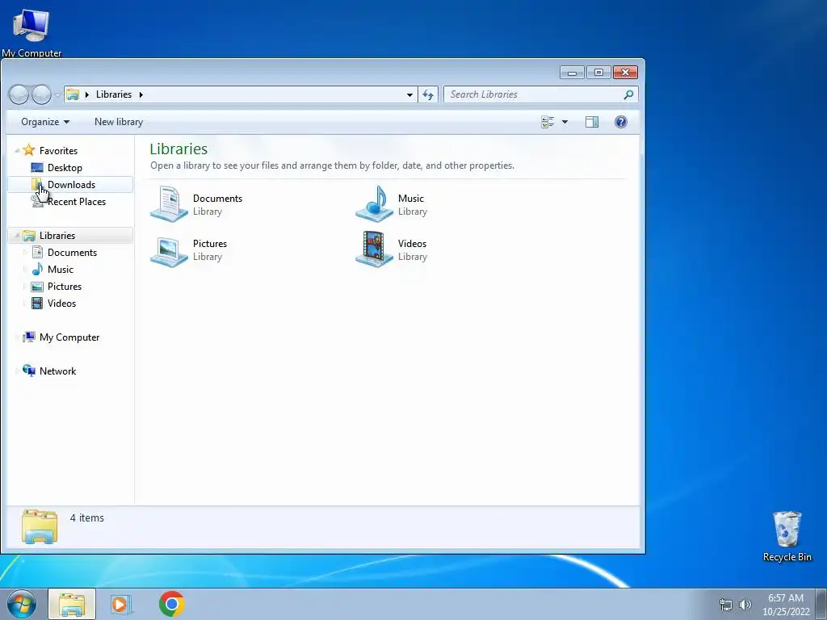Screen dimensions: 827x620
Task: Open Help with the question mark icon
Action: point(621,123)
